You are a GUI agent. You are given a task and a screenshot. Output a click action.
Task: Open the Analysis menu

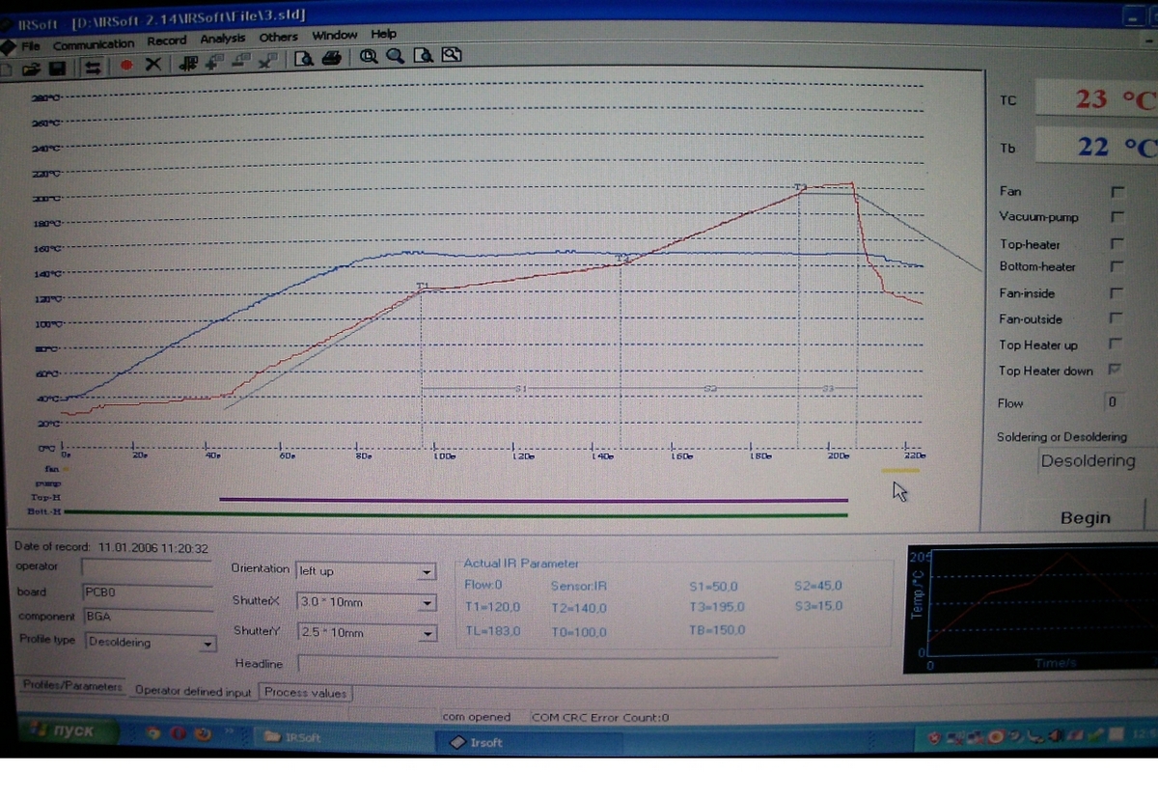(222, 39)
